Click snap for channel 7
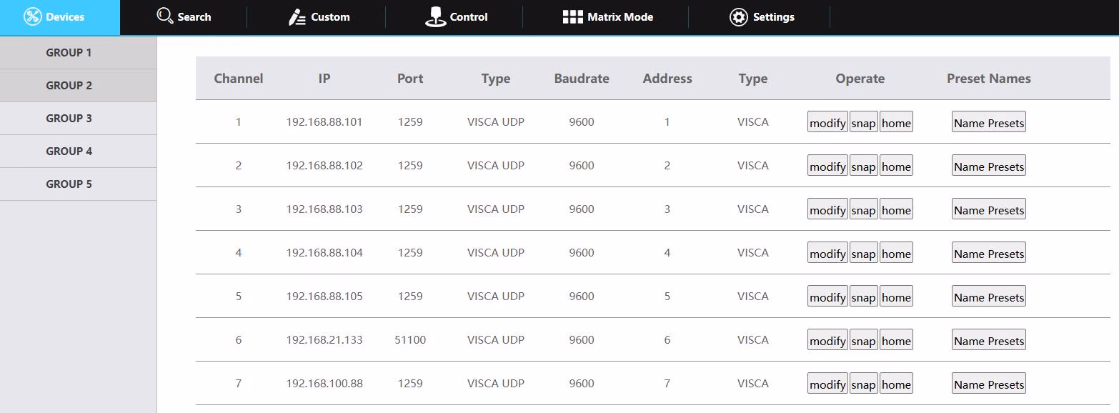This screenshot has height=413, width=1119. pyautogui.click(x=863, y=384)
